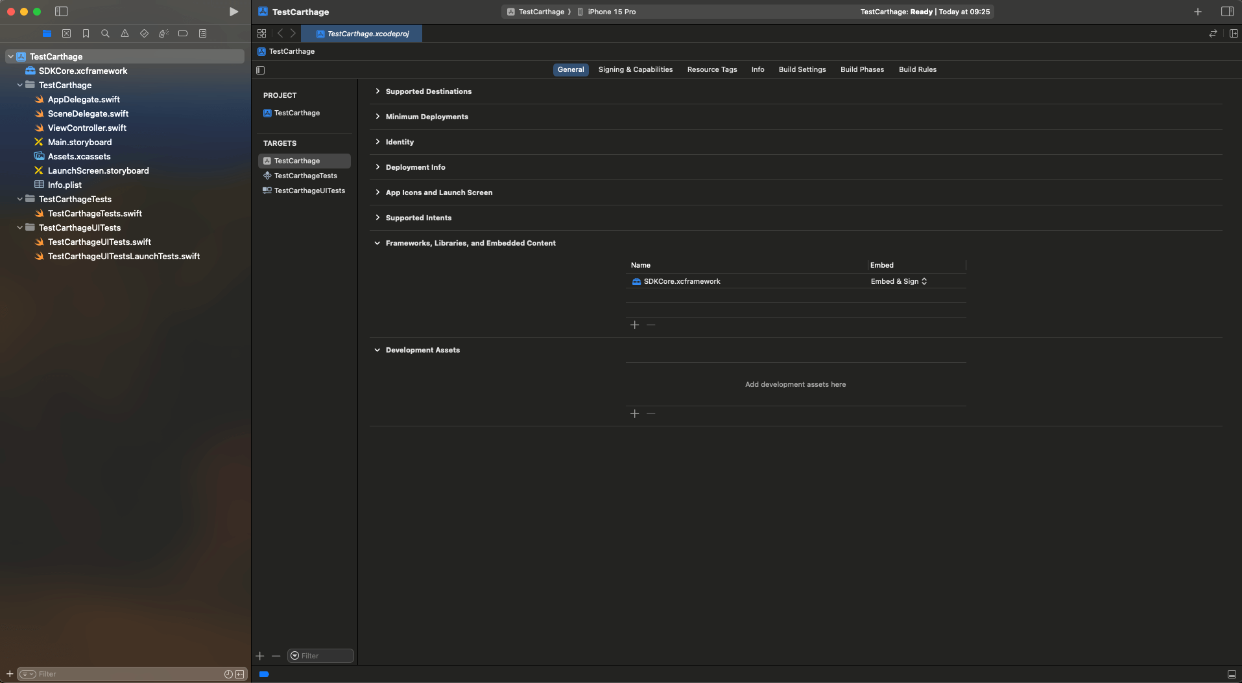This screenshot has width=1242, height=683.
Task: Add a framework with the plus button
Action: point(634,325)
